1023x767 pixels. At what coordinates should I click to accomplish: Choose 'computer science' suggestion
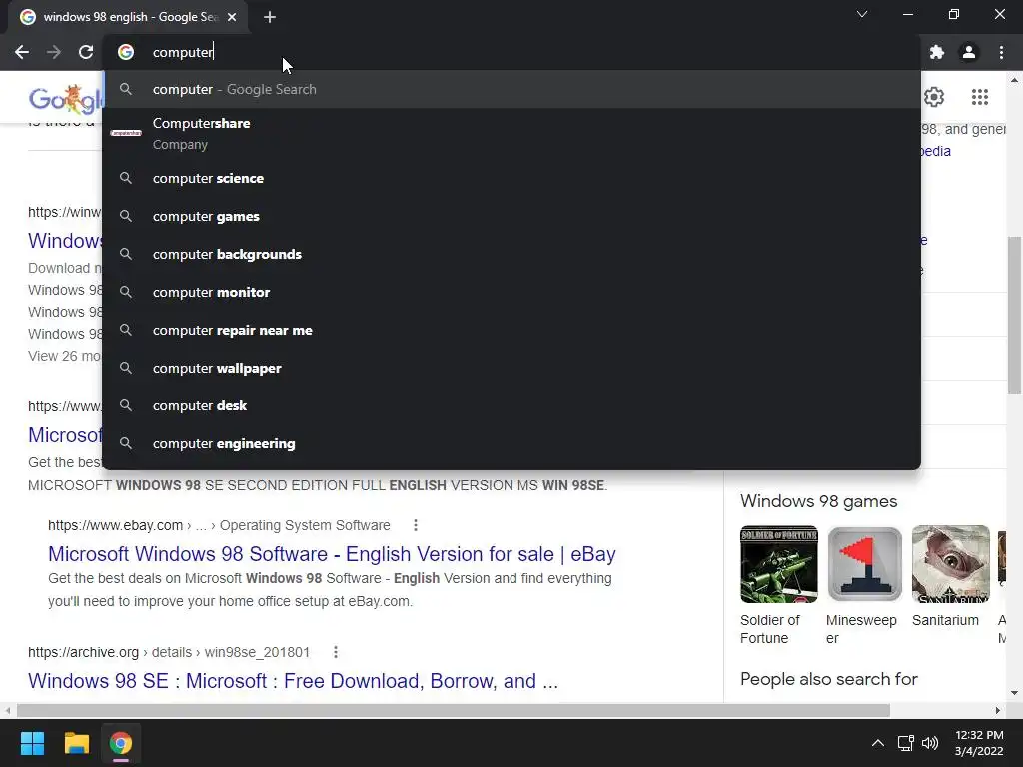coord(511,178)
